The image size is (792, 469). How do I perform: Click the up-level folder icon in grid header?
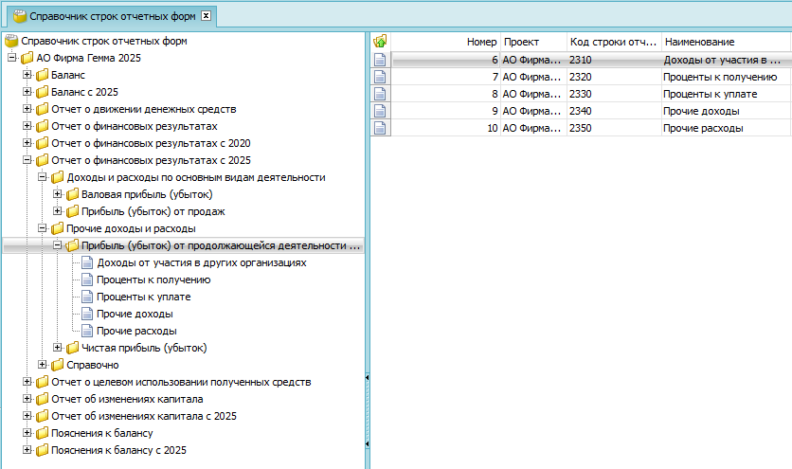click(x=381, y=42)
